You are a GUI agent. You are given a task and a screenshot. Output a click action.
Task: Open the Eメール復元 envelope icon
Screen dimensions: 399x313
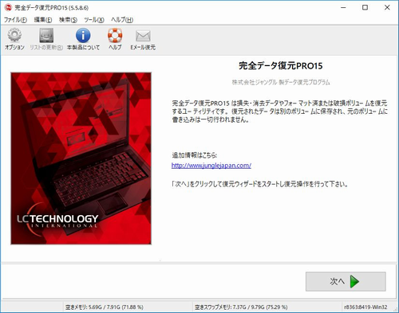[143, 36]
